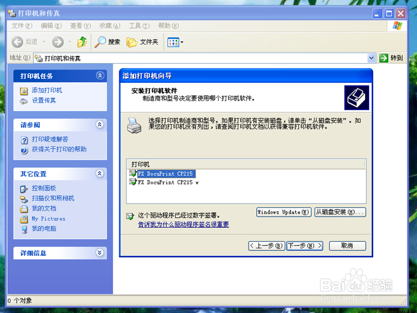This screenshot has width=417, height=313.
Task: Go to 扫描仪和照相机 link
Action: (x=53, y=198)
